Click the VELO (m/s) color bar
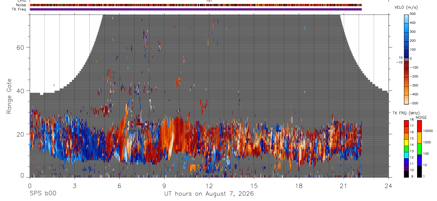This screenshot has height=201, width=437. click(x=406, y=59)
